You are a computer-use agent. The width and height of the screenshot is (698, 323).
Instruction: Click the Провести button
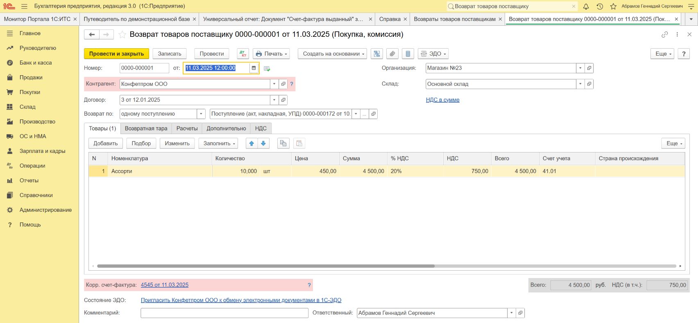click(212, 54)
